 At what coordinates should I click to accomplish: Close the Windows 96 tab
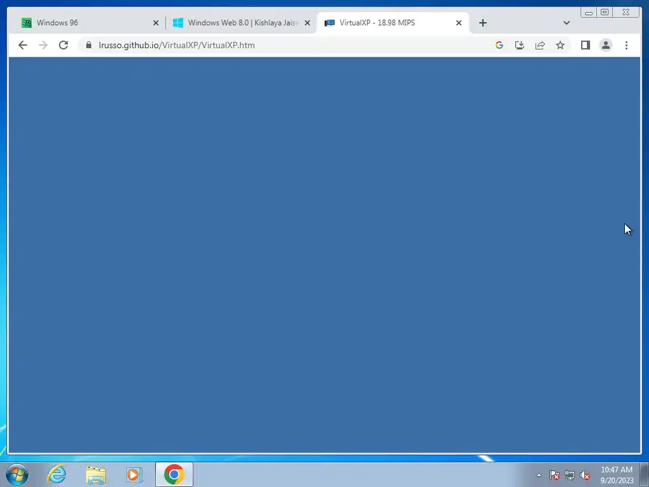156,23
